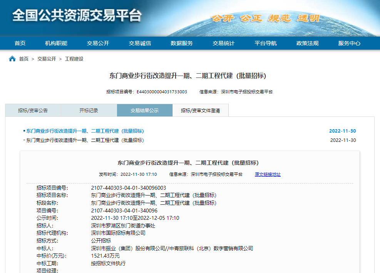Click 交易公开 breadcrumb link
The image size is (380, 273).
coord(47,59)
